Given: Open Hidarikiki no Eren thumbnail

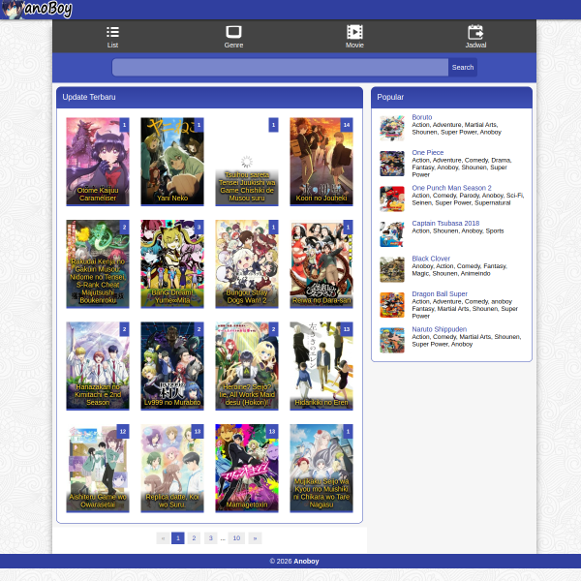Looking at the screenshot, I should (321, 366).
